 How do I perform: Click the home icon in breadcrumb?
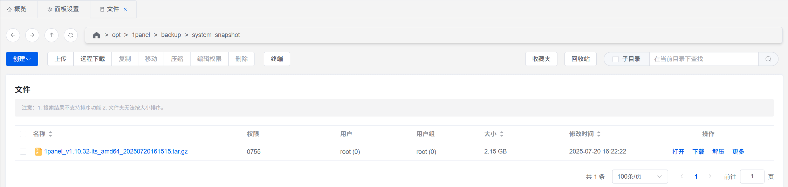click(x=96, y=35)
